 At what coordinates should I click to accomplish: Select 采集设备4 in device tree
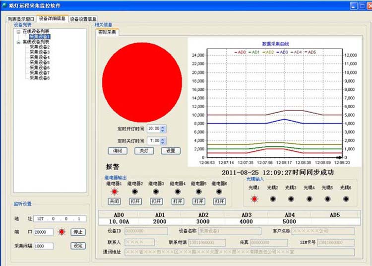(x=40, y=57)
